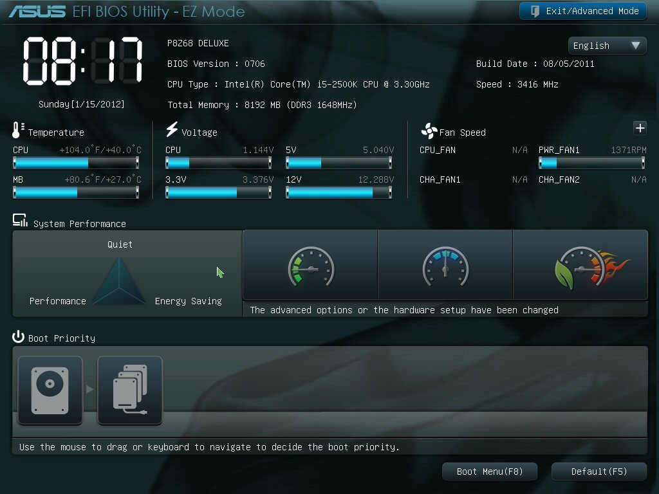Click the Quiet label

coord(120,244)
